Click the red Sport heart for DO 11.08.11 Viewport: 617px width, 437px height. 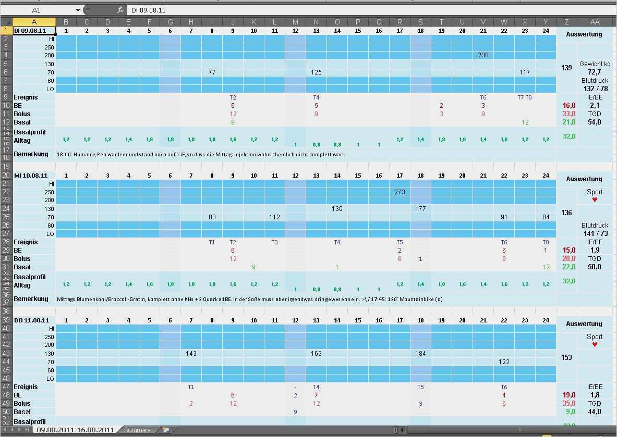(595, 345)
